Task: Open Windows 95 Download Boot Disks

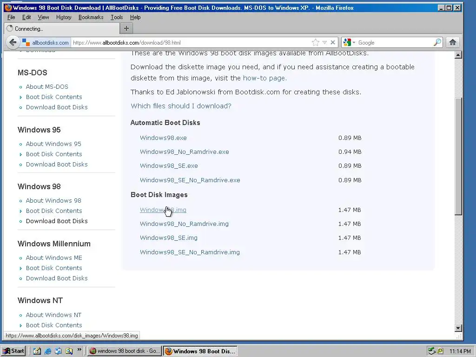Action: [x=57, y=164]
